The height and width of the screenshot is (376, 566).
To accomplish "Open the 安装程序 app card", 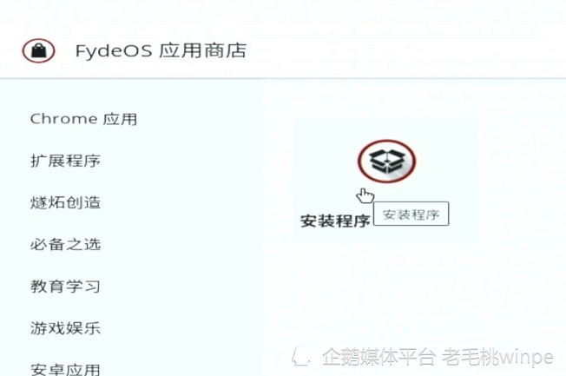I will tap(385, 180).
